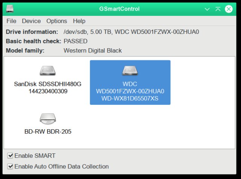The image size is (241, 179).
Task: Open the Device menu
Action: coord(31,21)
